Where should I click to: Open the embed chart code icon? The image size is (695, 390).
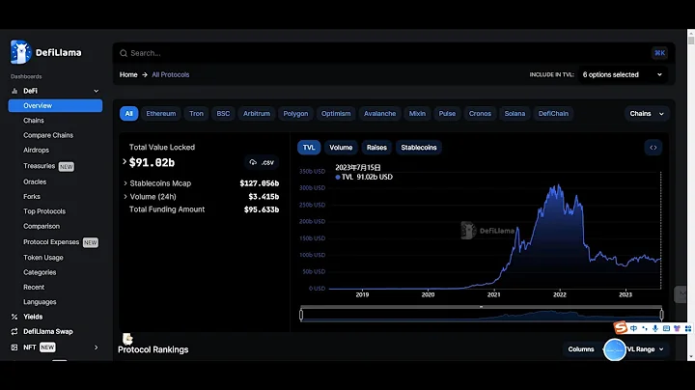[x=653, y=148]
